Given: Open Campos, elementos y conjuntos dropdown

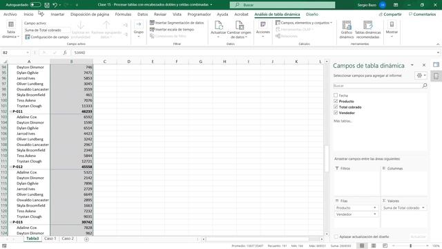Looking at the screenshot, I should [304, 23].
